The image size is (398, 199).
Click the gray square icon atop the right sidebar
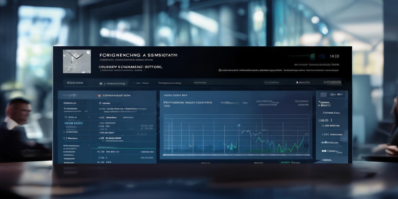(x=323, y=95)
